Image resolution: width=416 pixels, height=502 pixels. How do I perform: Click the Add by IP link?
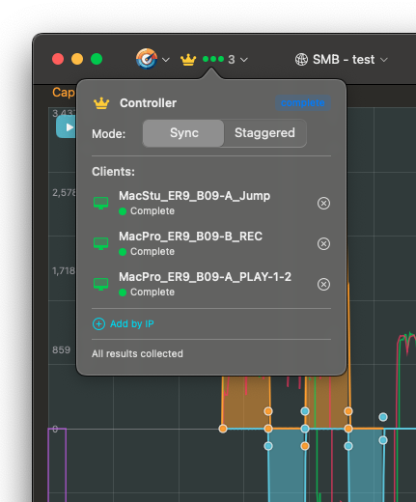click(x=132, y=323)
